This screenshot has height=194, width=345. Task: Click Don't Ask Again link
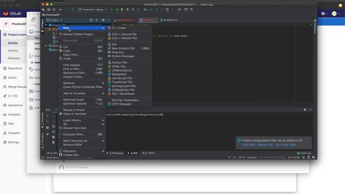tap(286, 145)
